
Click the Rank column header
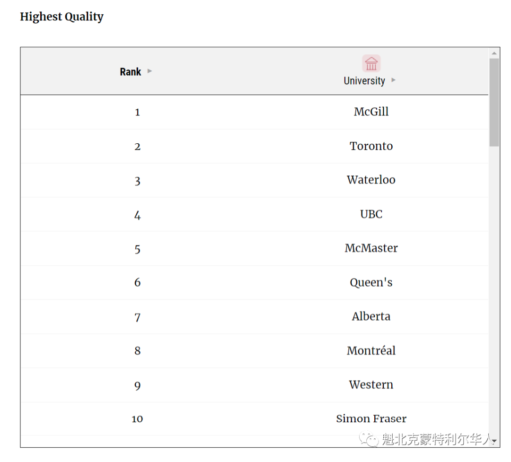coord(131,72)
